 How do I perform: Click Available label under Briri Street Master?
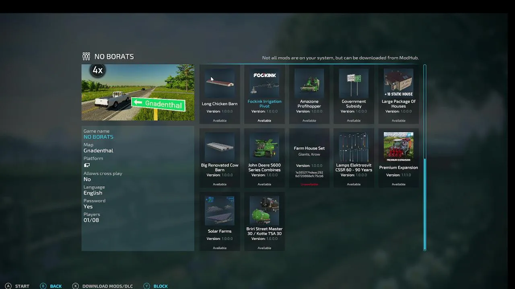tap(264, 248)
